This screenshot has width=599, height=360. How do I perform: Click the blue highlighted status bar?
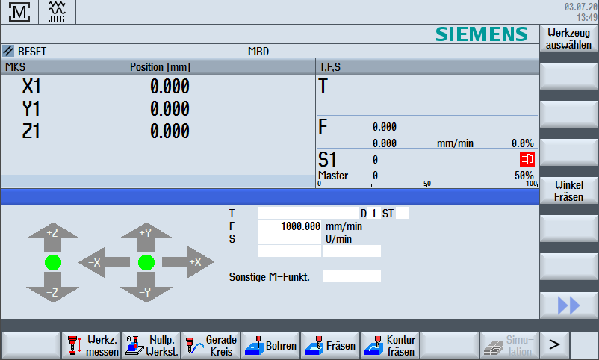270,197
